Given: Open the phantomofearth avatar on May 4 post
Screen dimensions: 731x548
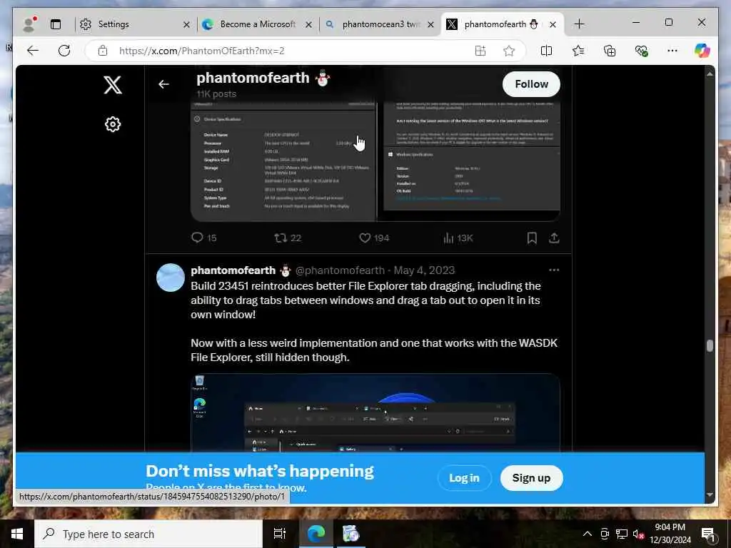Looking at the screenshot, I should point(170,278).
